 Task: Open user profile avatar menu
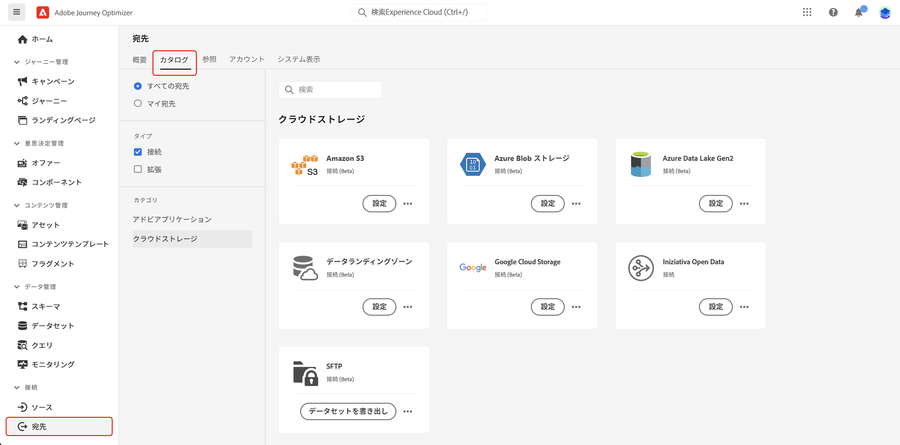click(885, 12)
